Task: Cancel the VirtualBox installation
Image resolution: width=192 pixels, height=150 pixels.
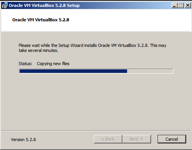Action: (172, 139)
